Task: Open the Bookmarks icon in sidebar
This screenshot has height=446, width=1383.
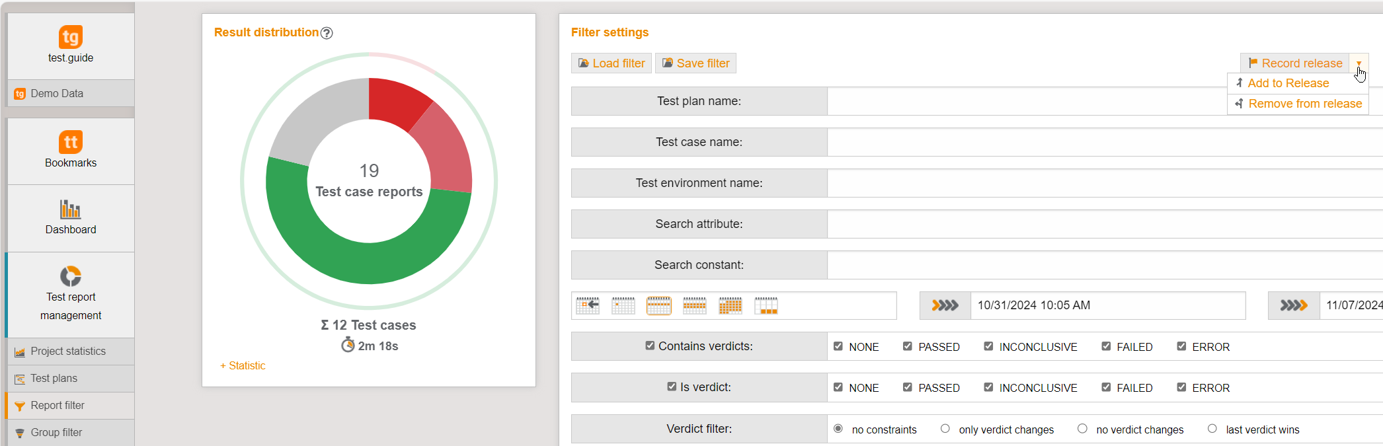Action: coord(71,142)
